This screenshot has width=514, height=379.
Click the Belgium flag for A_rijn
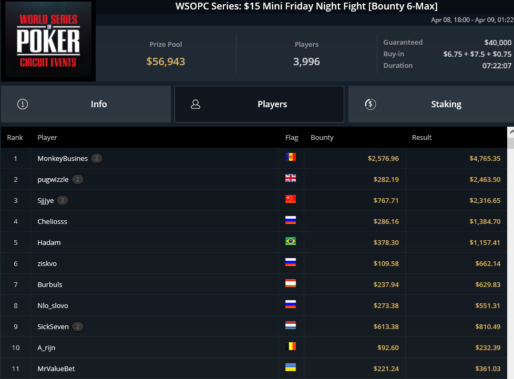[291, 346]
